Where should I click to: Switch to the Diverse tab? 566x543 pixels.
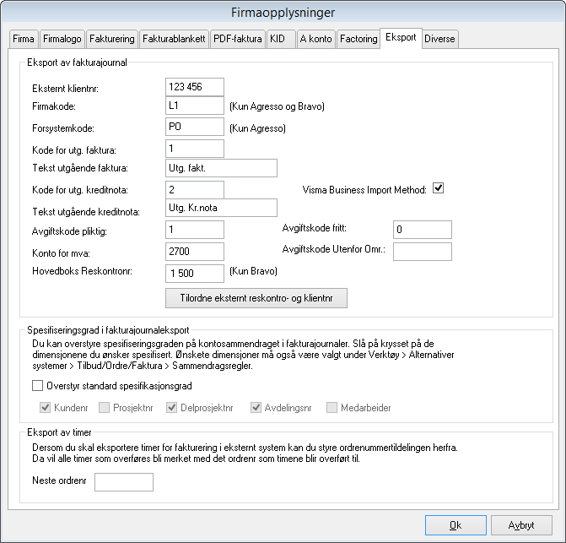pos(439,39)
